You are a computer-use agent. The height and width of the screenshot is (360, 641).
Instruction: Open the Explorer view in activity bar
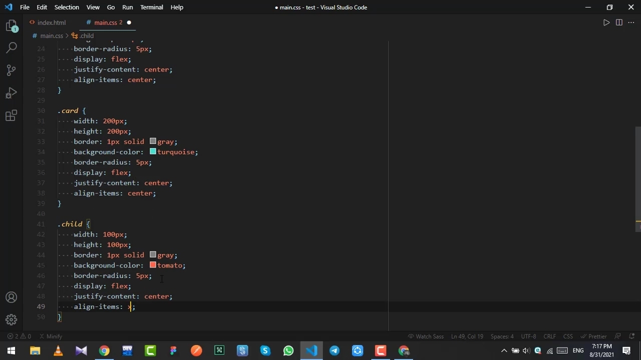12,25
